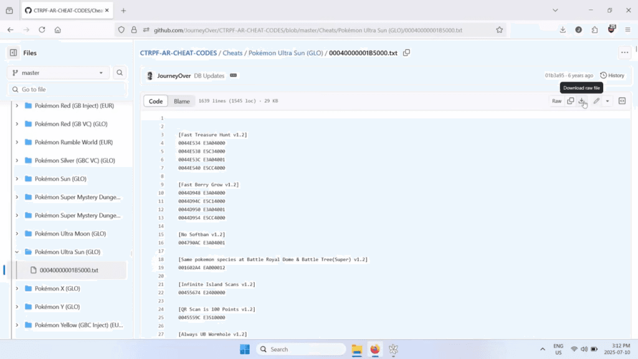
Task: Open a new browser tab
Action: 123,11
